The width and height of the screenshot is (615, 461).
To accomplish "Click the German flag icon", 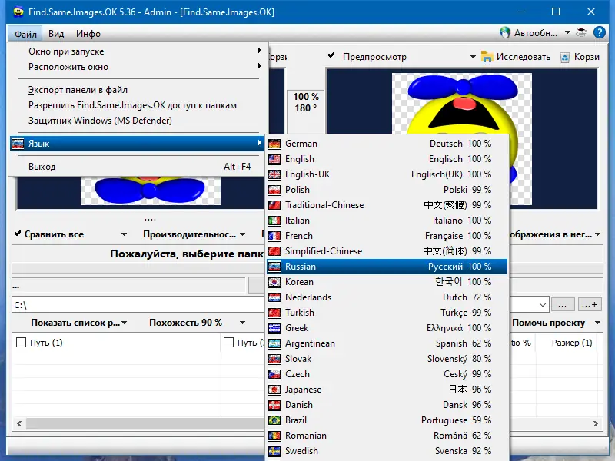I will [274, 144].
